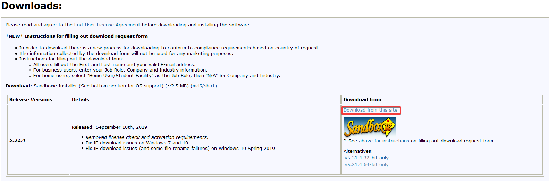This screenshot has width=549, height=181.
Task: Click the bold 'Download:' label
Action: tap(19, 86)
